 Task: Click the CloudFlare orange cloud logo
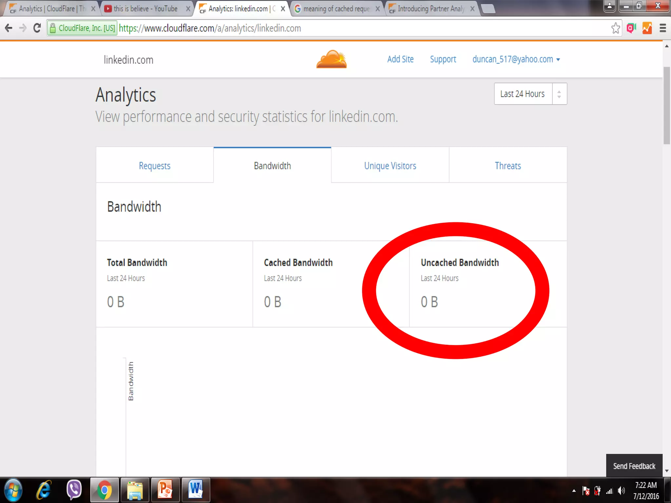[331, 59]
